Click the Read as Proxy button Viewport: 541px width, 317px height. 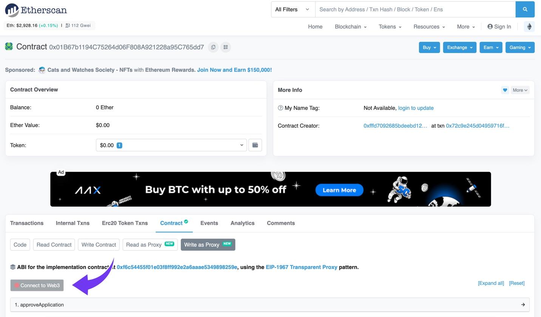pos(150,244)
